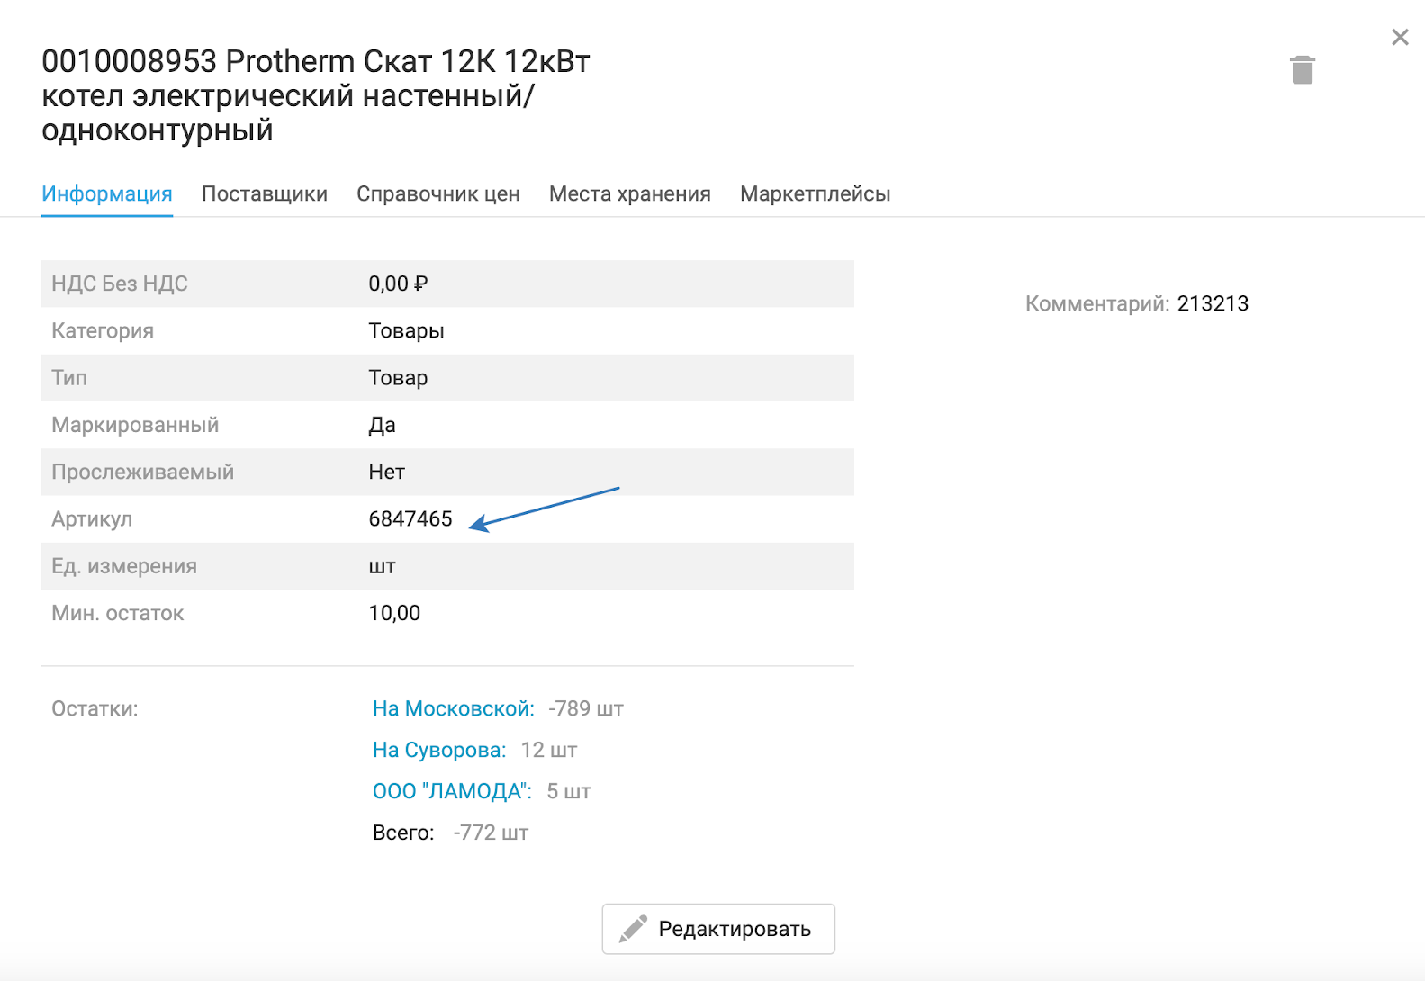Click the ООО "ЛАМОДА" link
Screen dimensions: 1425x981
(x=452, y=791)
